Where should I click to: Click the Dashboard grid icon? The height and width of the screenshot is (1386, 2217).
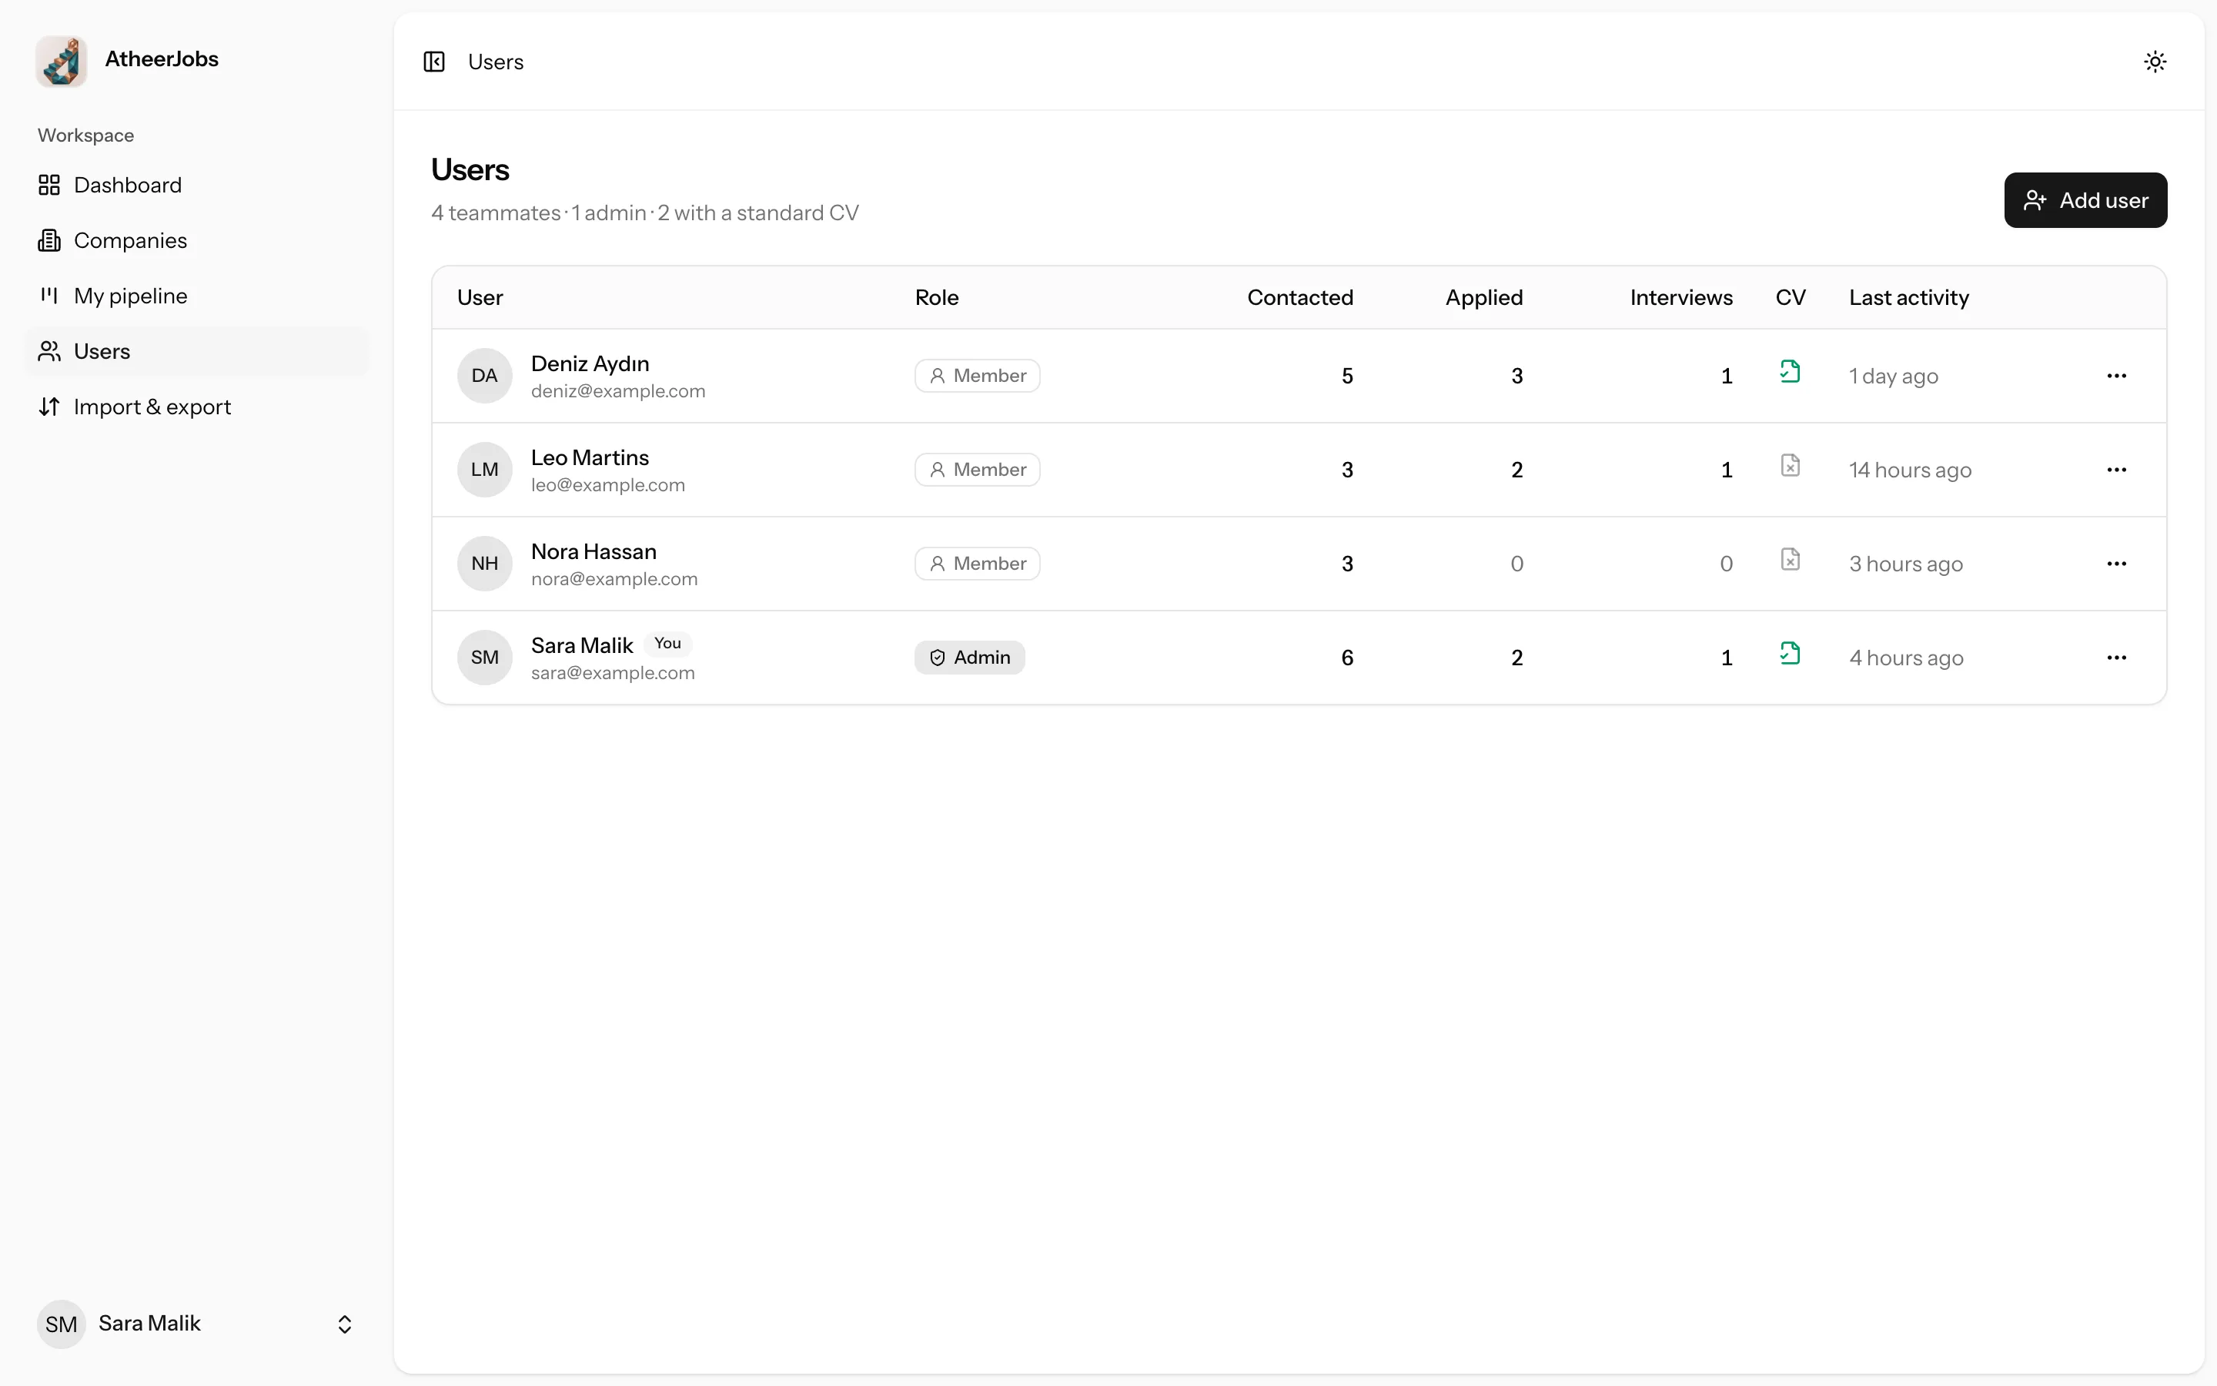49,185
